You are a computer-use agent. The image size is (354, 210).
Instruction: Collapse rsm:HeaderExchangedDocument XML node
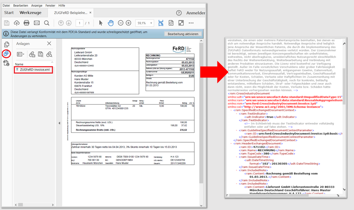[x=231, y=143]
